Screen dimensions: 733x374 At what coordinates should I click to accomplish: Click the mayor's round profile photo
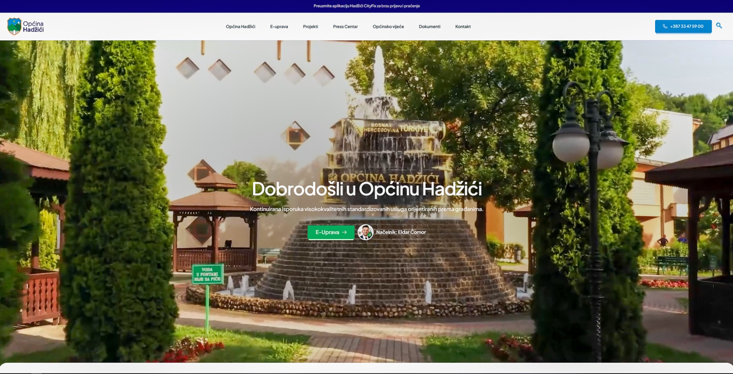[x=365, y=232]
